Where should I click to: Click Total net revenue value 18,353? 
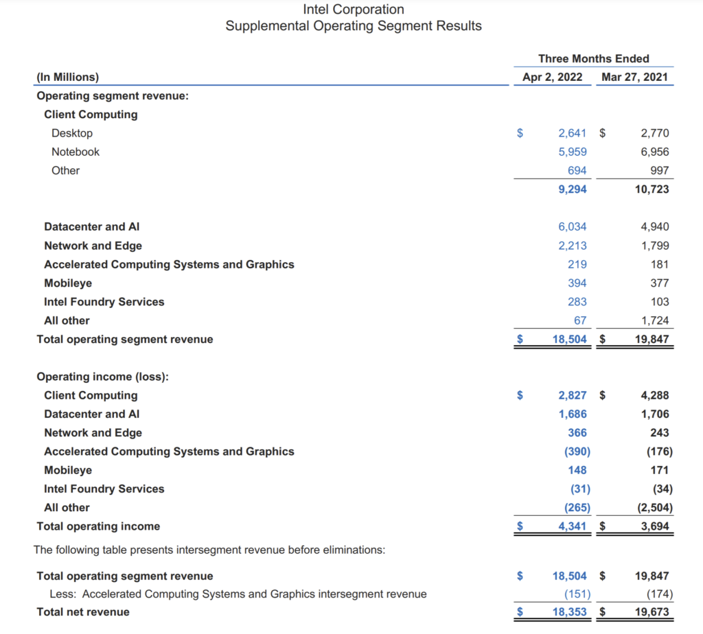point(569,612)
